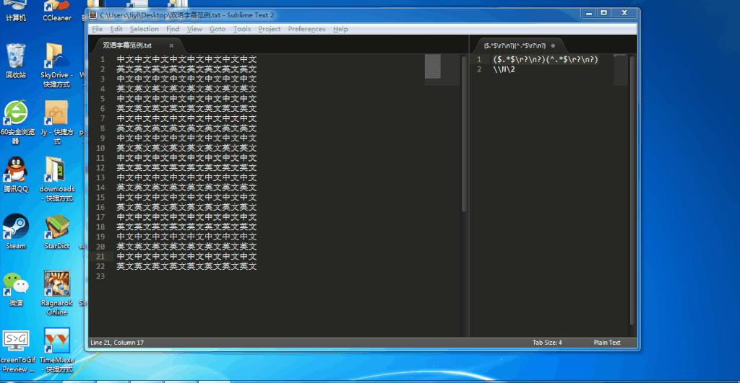Open the Tab Size selector in status bar
The image size is (740, 383).
tap(547, 343)
